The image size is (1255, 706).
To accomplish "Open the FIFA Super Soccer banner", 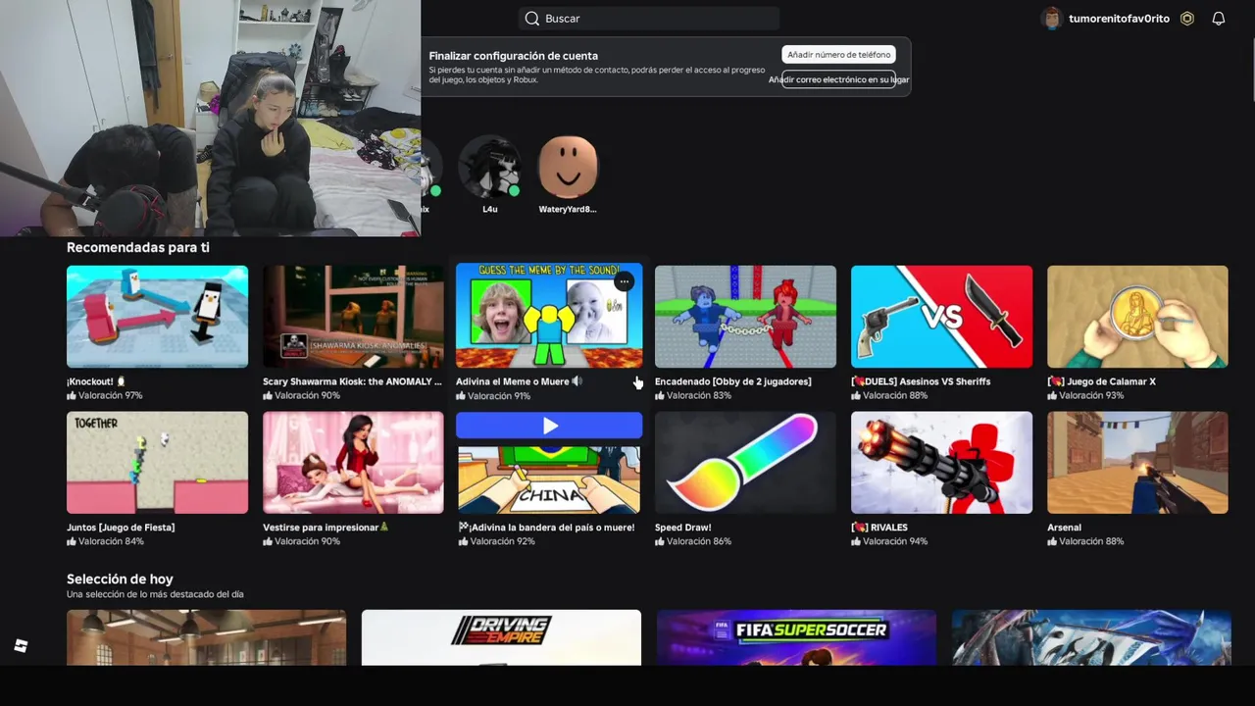I will coord(796,637).
